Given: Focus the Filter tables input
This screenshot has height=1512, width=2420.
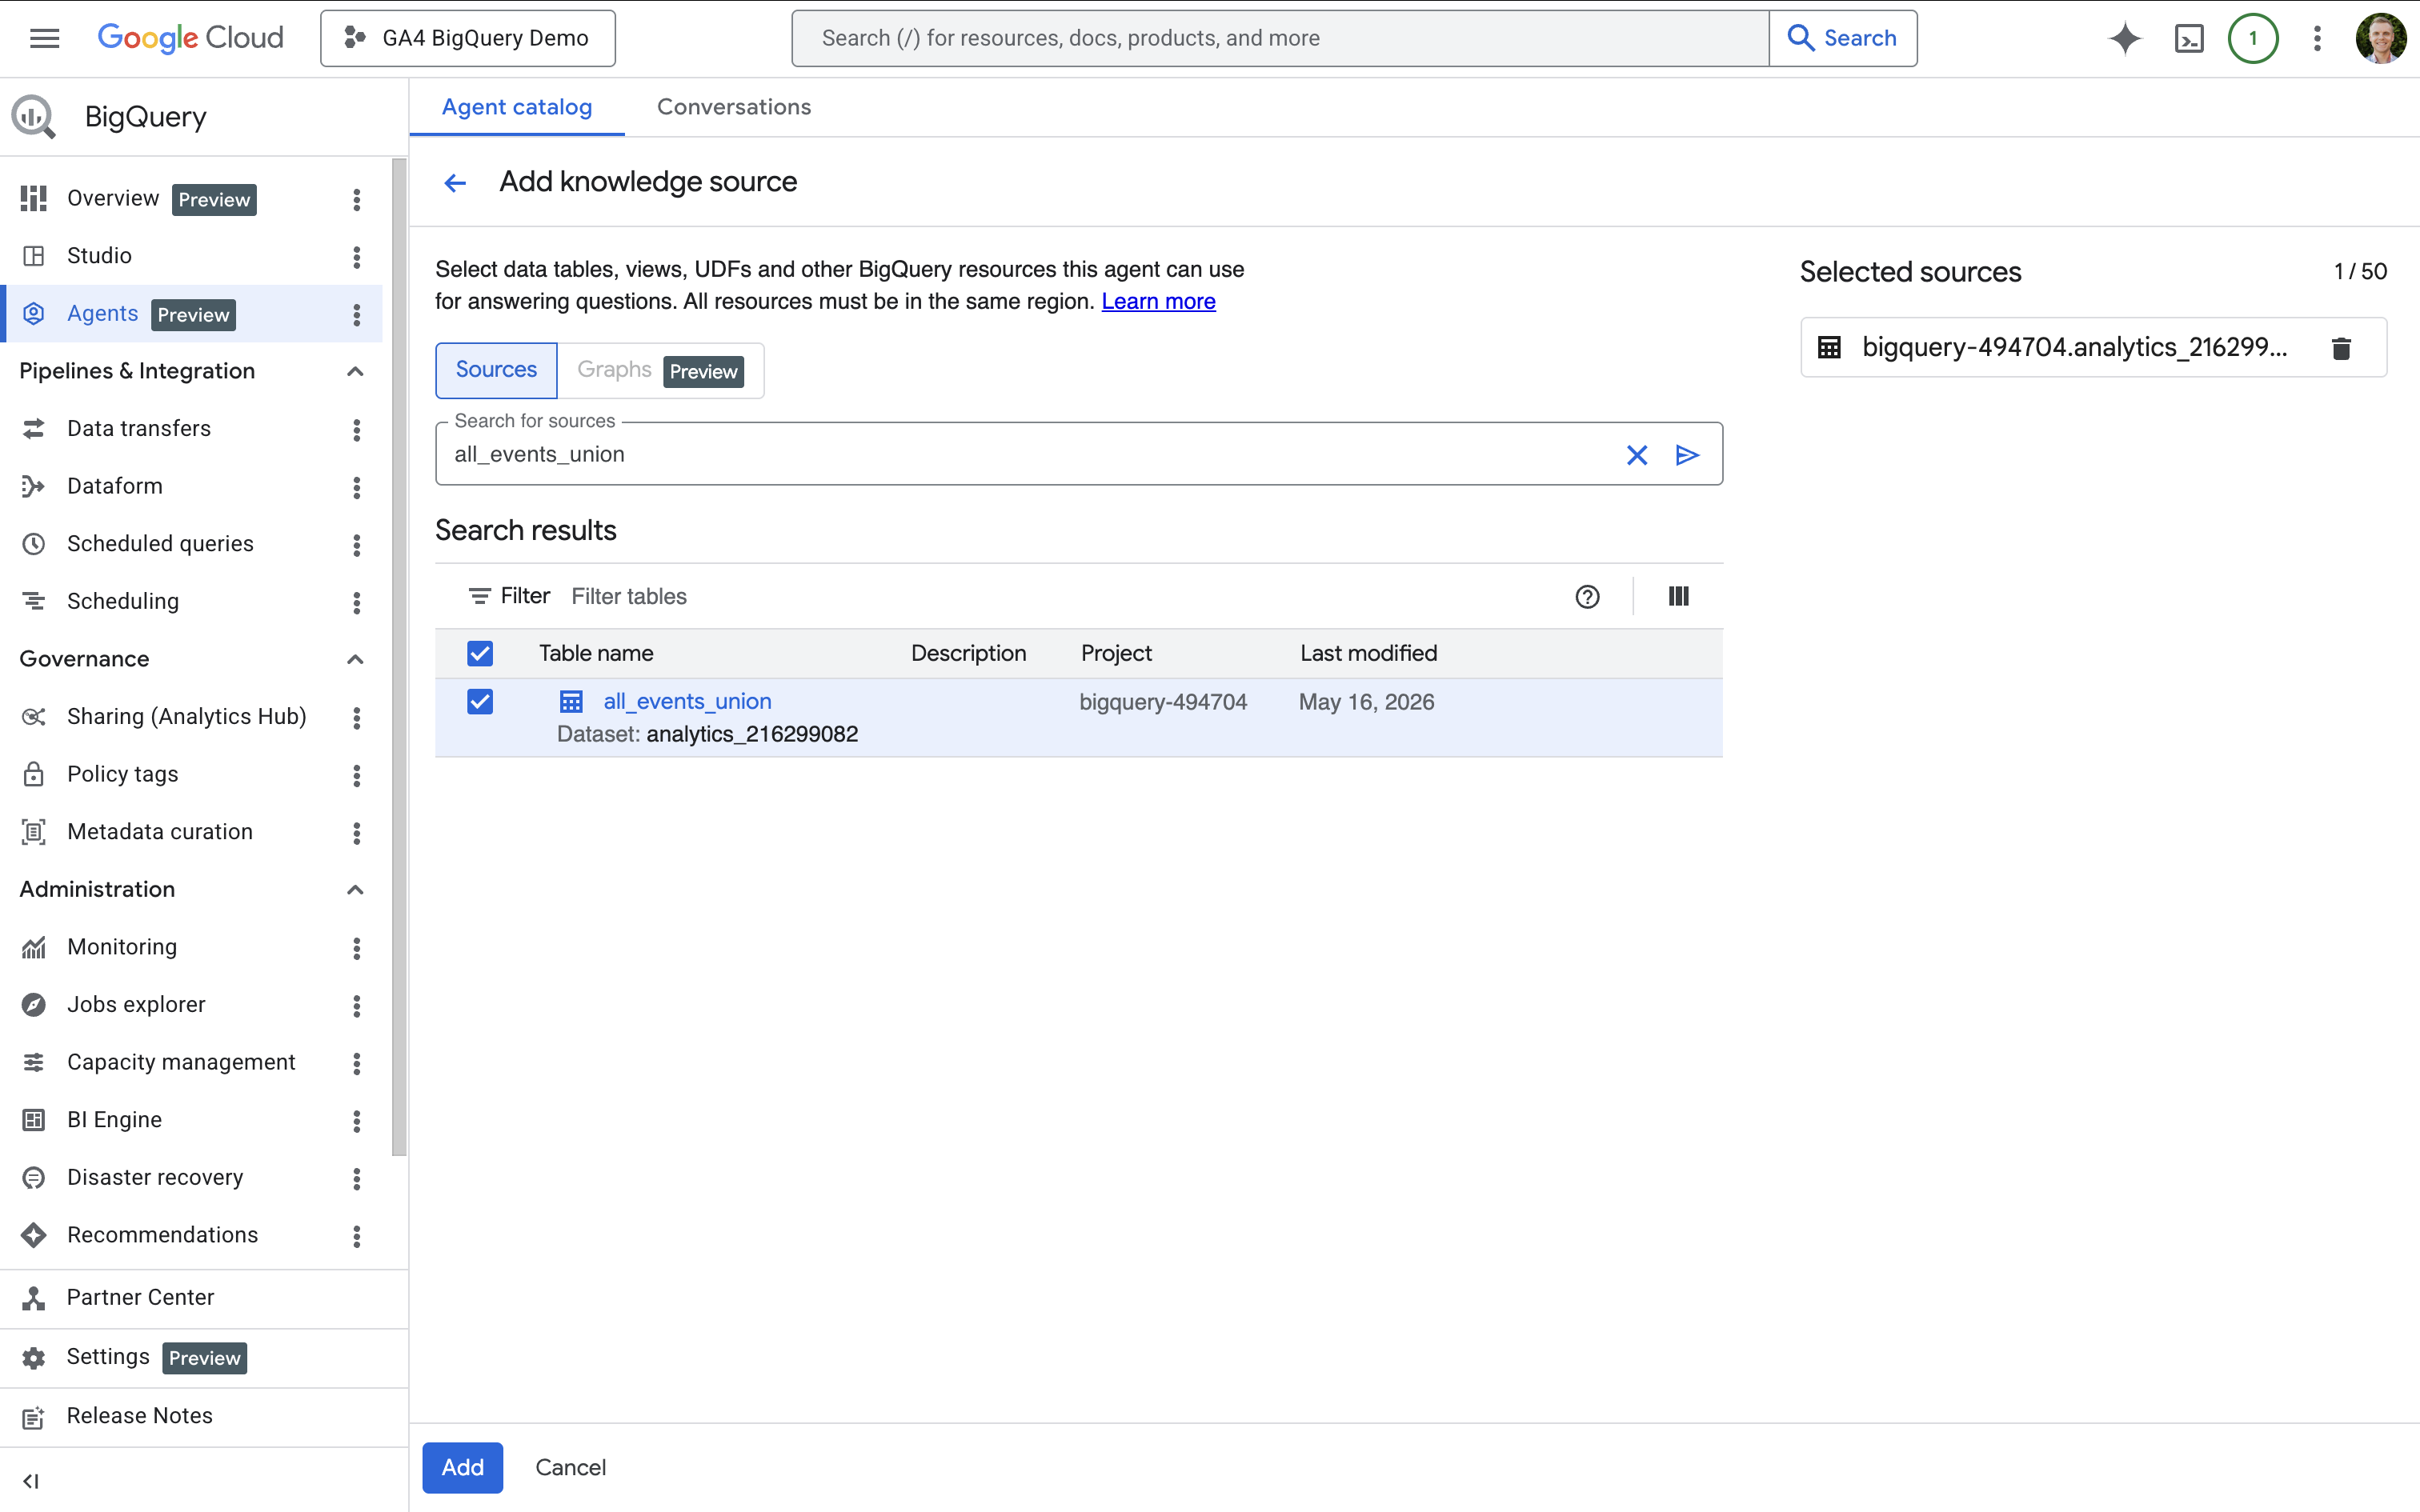Looking at the screenshot, I should coord(1060,597).
